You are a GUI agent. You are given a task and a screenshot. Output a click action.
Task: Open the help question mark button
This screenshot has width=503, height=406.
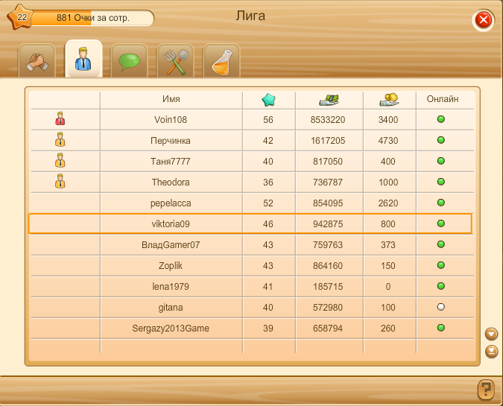486,390
